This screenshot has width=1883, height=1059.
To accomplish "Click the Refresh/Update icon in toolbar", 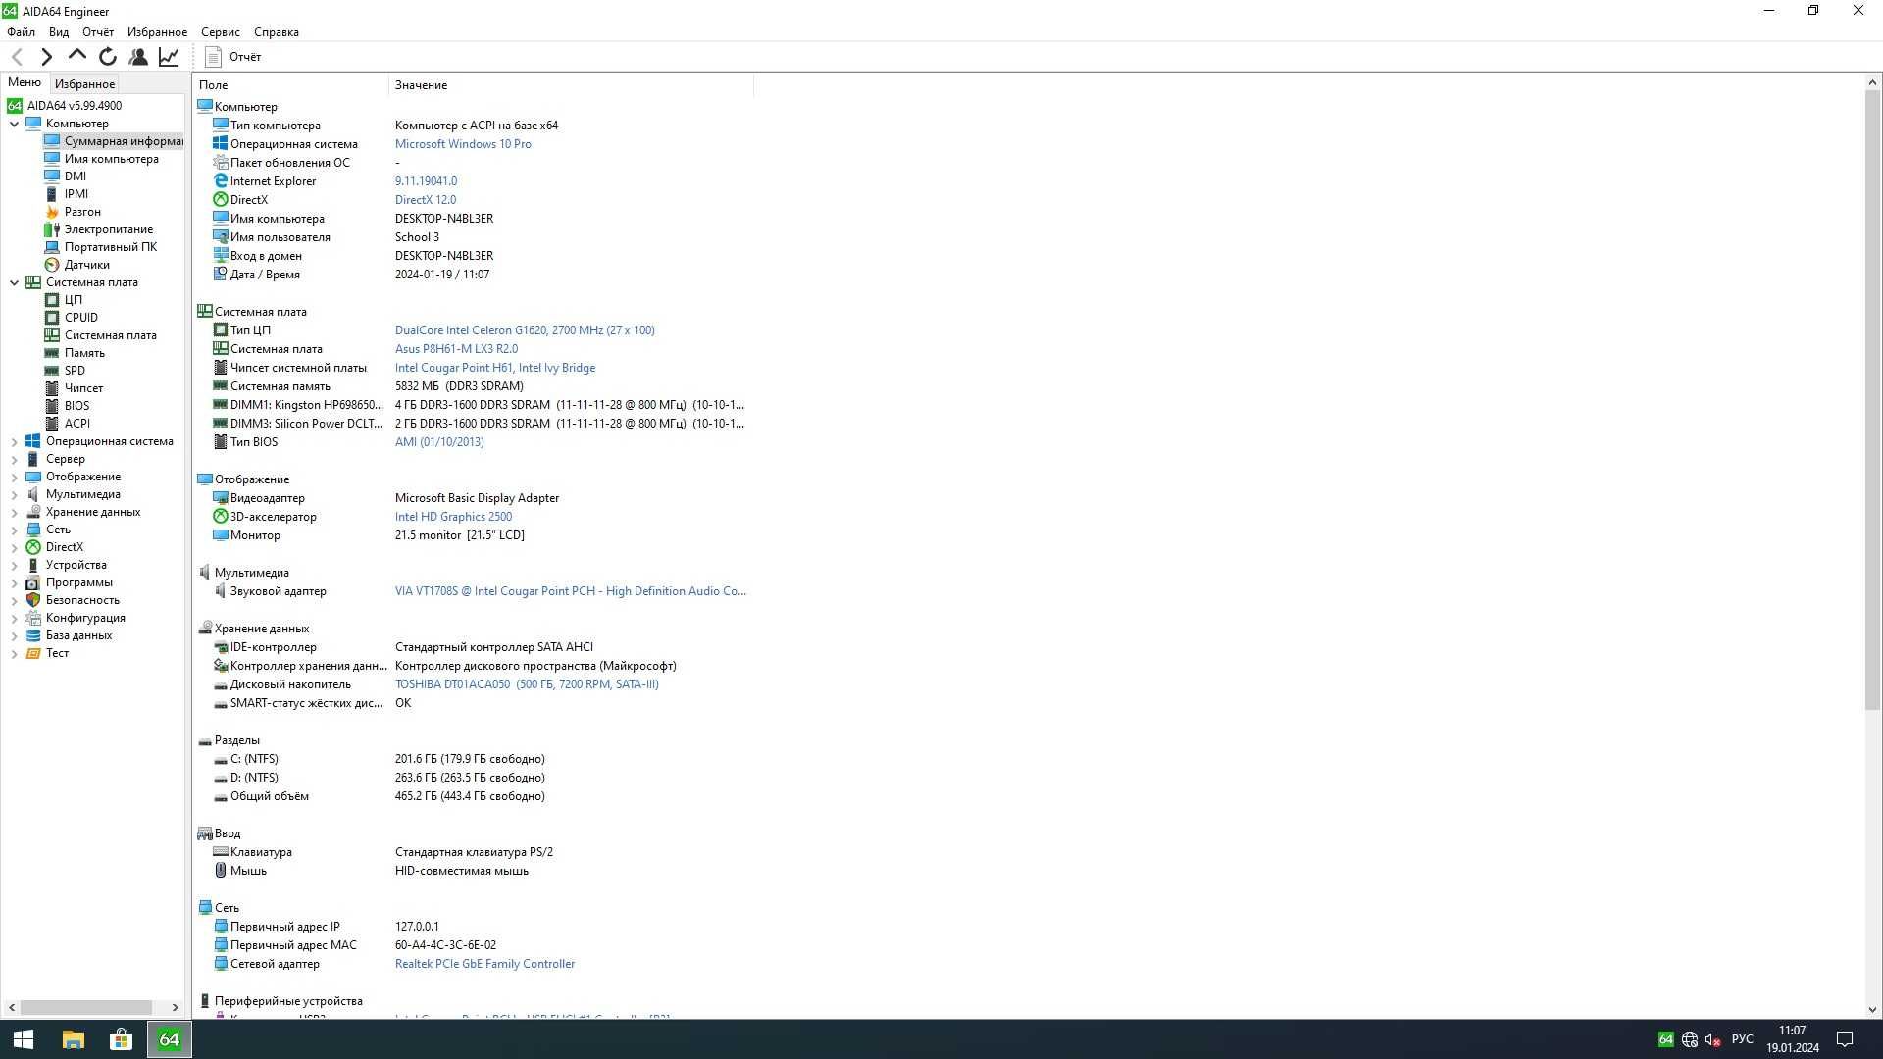I will pos(107,56).
